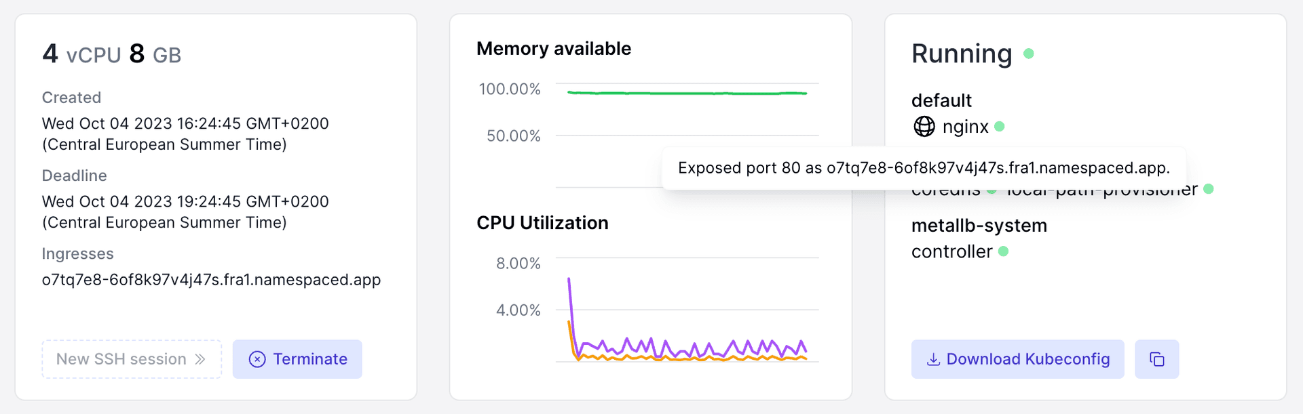Viewport: 1303px width, 414px height.
Task: Click the green status dot beside nginx
Action: pyautogui.click(x=999, y=127)
